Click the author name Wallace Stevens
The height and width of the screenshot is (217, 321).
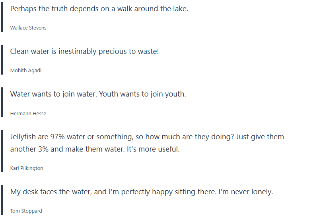click(28, 28)
